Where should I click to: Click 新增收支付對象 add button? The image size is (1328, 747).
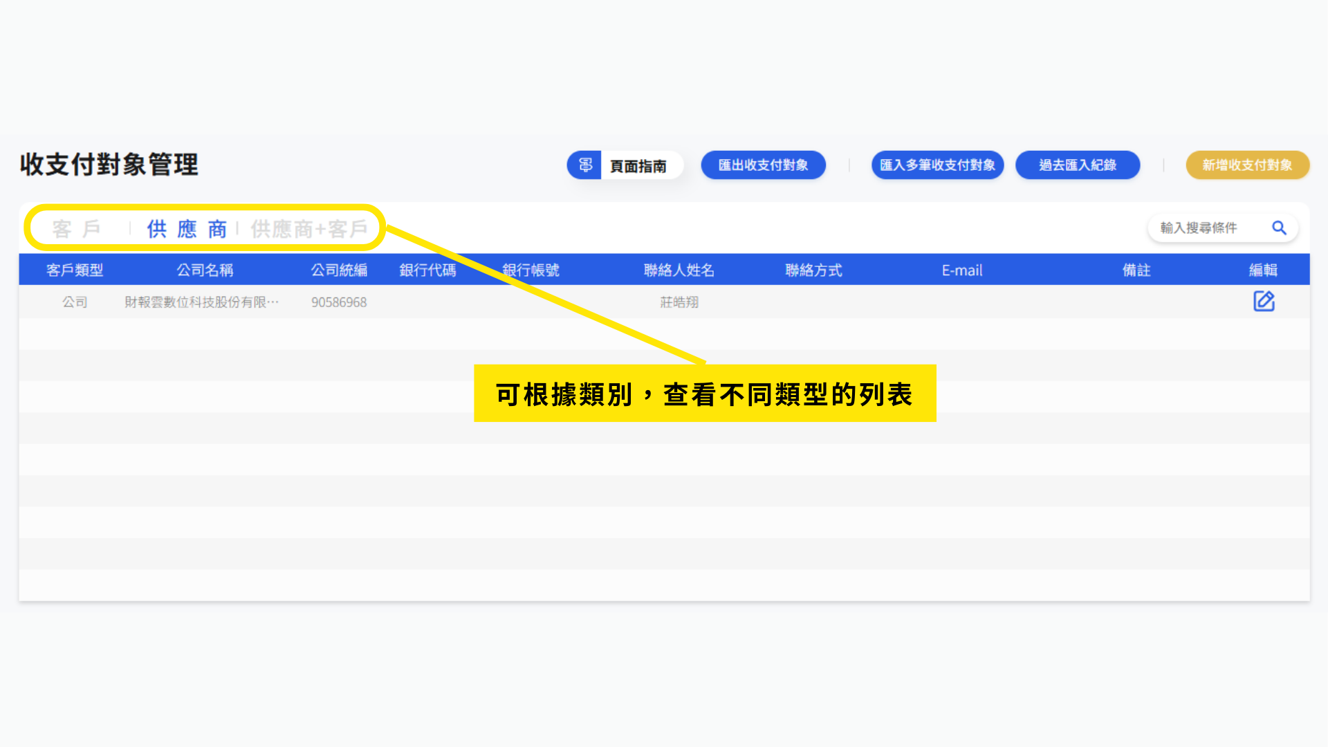tap(1247, 165)
